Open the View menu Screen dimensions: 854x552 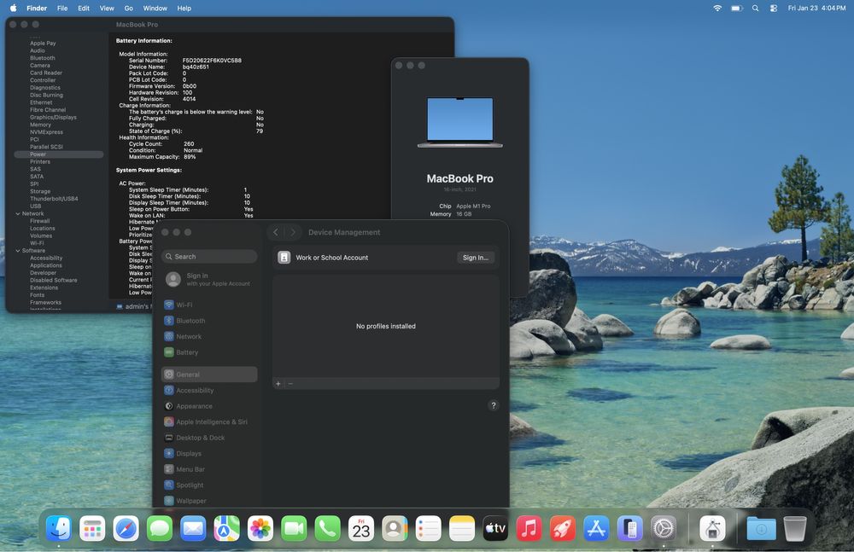click(x=107, y=9)
